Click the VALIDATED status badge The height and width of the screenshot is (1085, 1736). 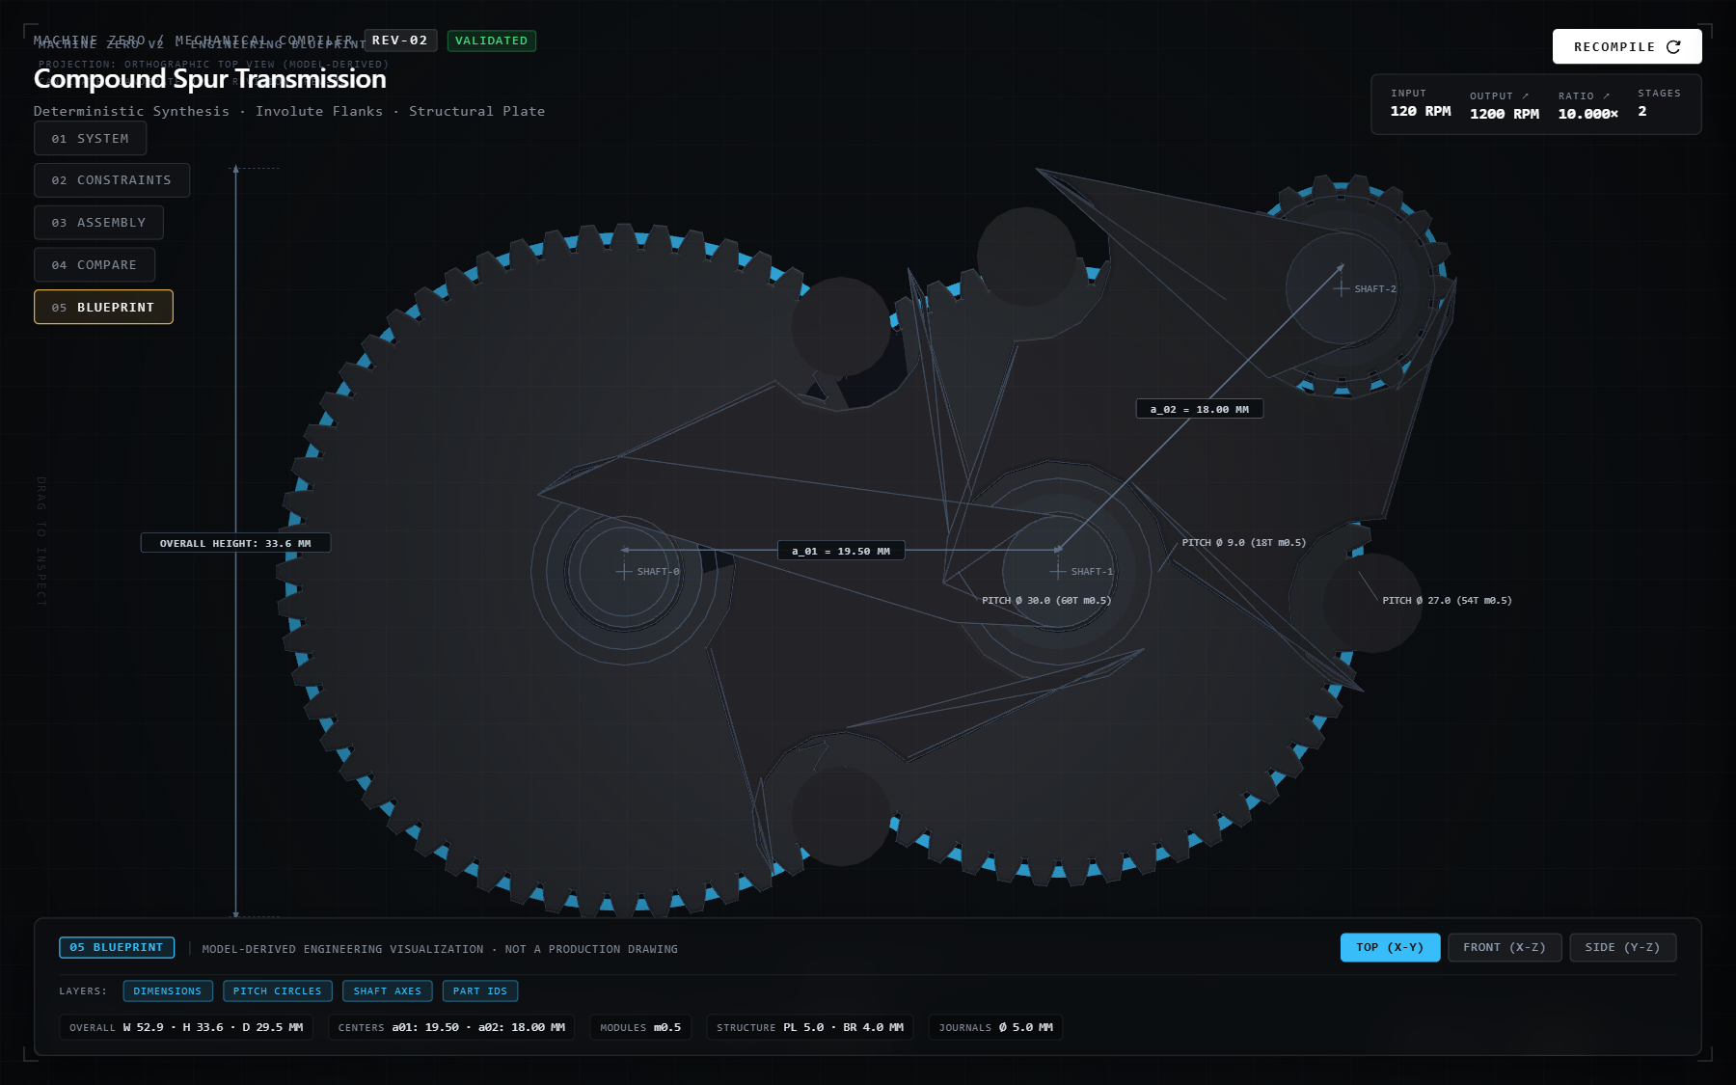click(x=492, y=41)
